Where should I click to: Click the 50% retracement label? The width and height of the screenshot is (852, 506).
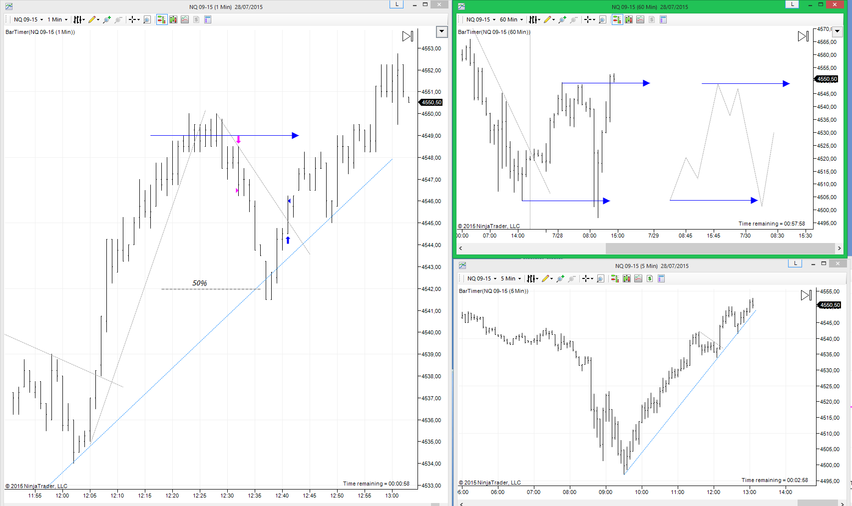pos(200,283)
